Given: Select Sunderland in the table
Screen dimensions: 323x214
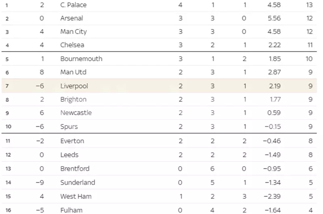Looking at the screenshot, I should pyautogui.click(x=78, y=182).
